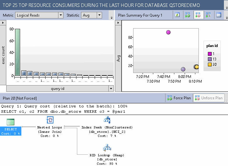Click the SELECT c1, c2 FROM dbo.db_store query text
Viewport: 228px width, 166px height.
pos(63,112)
